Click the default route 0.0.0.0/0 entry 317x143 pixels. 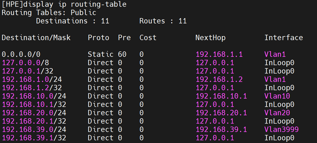(x=21, y=54)
